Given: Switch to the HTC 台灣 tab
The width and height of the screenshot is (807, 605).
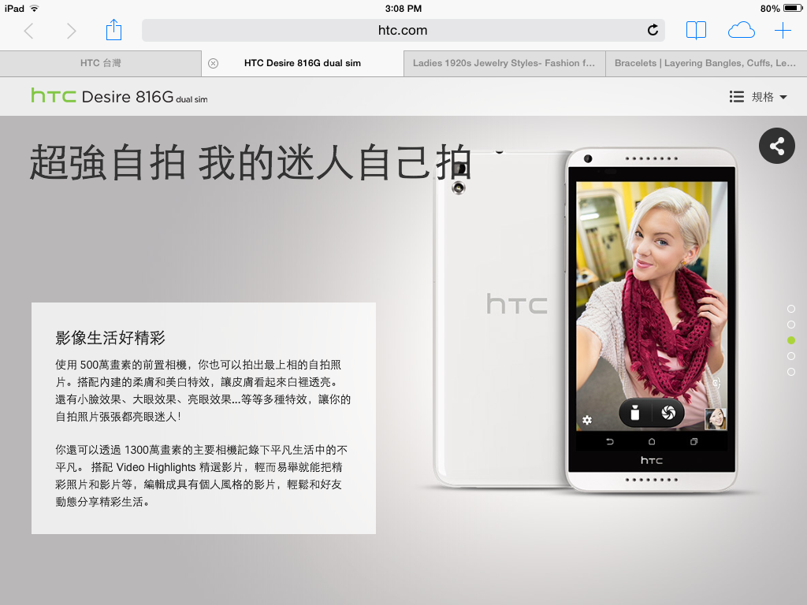Looking at the screenshot, I should 100,63.
